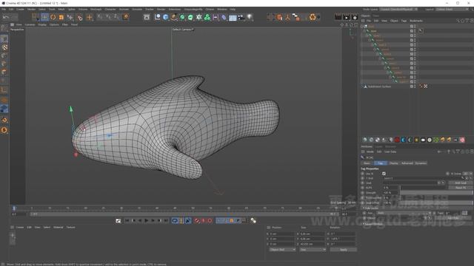Click the IK/FK slider bar
This screenshot has height=266, width=474.
click(x=423, y=188)
